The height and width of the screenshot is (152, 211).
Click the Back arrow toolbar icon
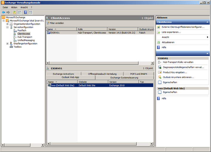click(4, 13)
